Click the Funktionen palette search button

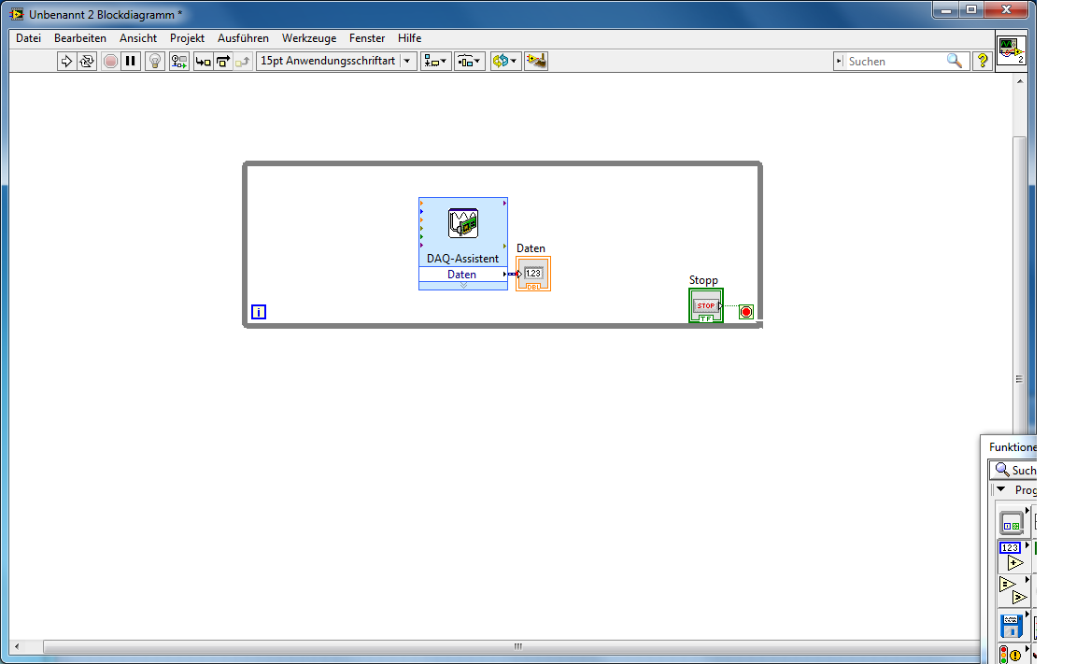pyautogui.click(x=1014, y=470)
